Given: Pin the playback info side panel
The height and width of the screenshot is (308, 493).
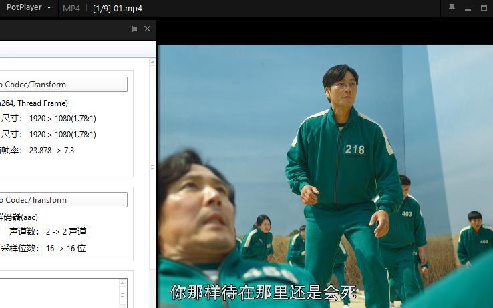Looking at the screenshot, I should (x=134, y=29).
